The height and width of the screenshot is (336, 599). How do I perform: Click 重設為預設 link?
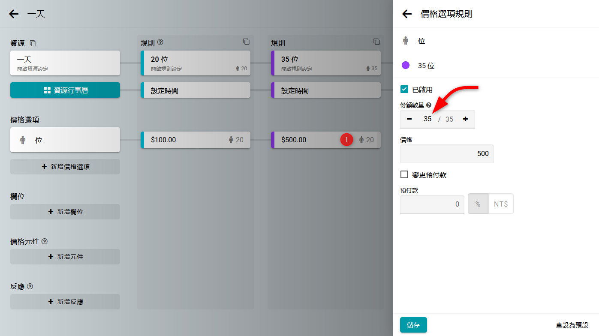pos(572,325)
